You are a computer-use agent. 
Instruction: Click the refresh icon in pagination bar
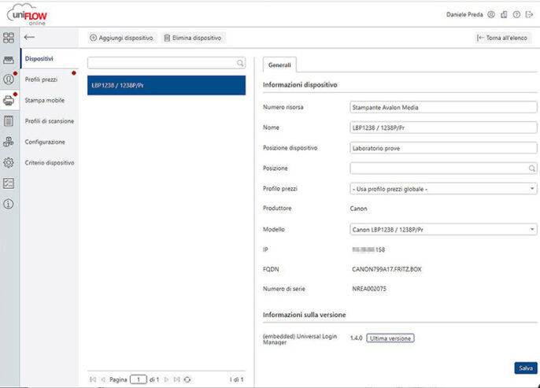click(x=187, y=379)
